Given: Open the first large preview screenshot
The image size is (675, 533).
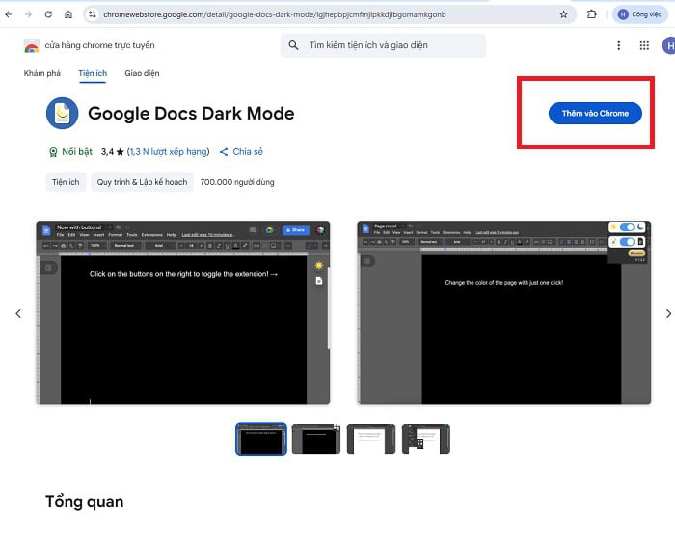Looking at the screenshot, I should click(183, 312).
